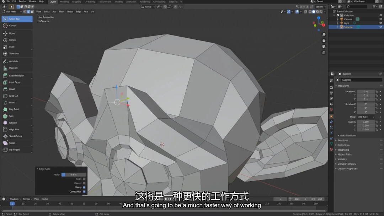Uncheck Correct UVs option
This screenshot has width=384, height=216.
[84, 191]
